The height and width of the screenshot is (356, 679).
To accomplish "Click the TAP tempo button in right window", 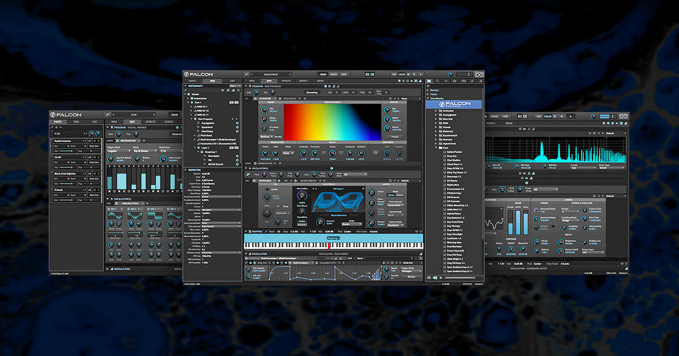I will pos(538,116).
